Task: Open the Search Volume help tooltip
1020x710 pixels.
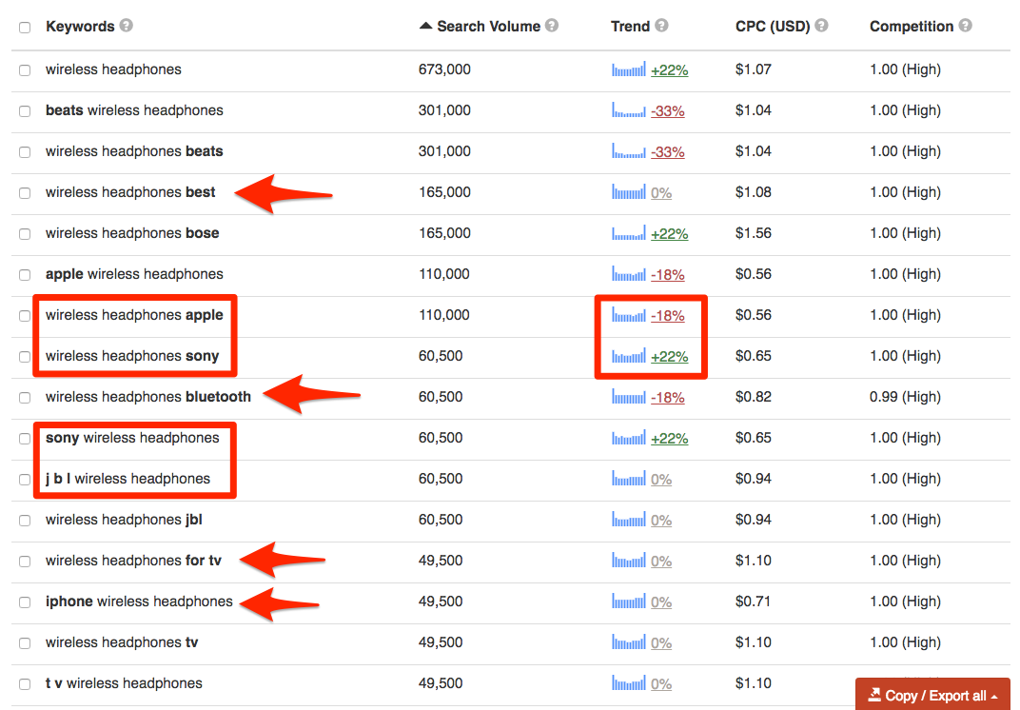Action: click(x=552, y=26)
